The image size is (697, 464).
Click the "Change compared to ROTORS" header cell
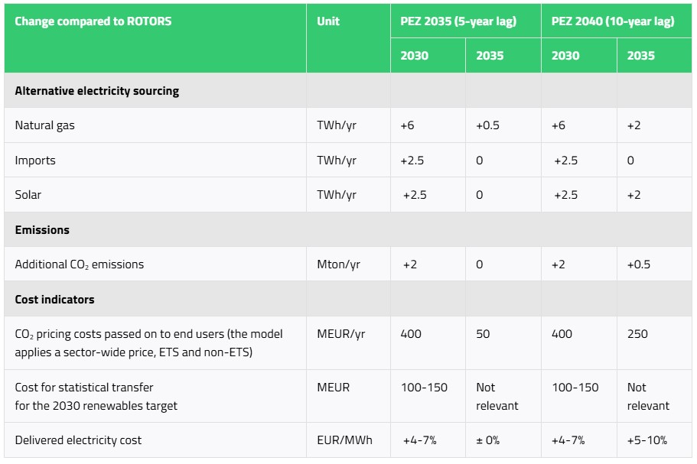pyautogui.click(x=93, y=21)
